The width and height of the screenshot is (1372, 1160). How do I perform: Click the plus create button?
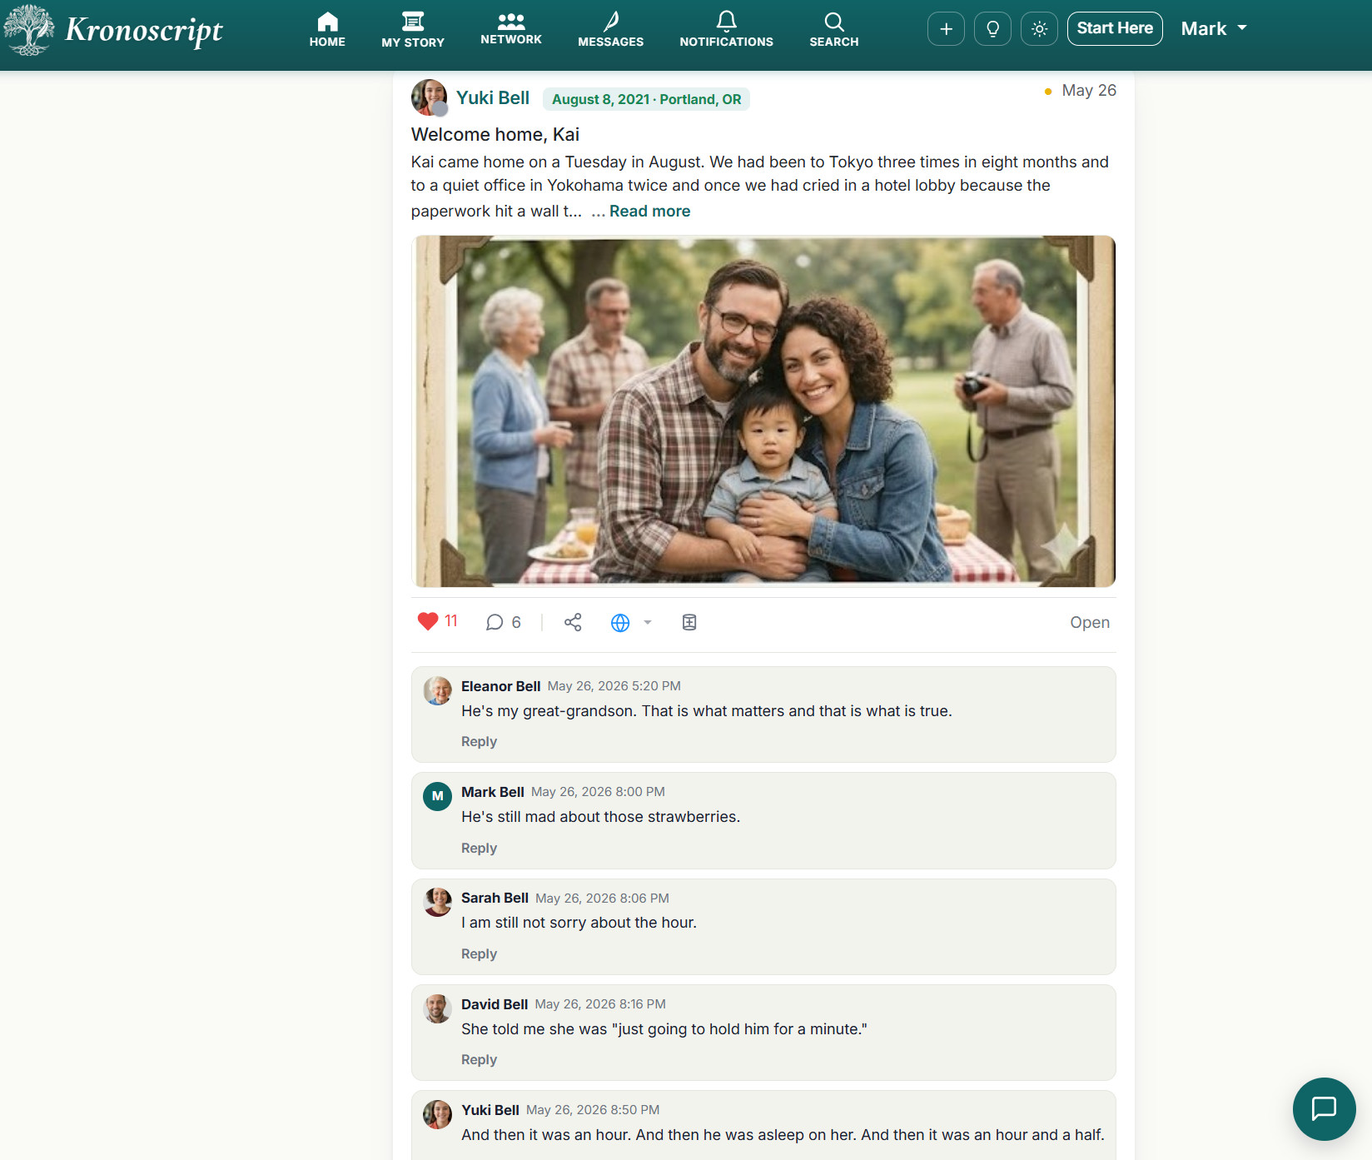(x=947, y=29)
